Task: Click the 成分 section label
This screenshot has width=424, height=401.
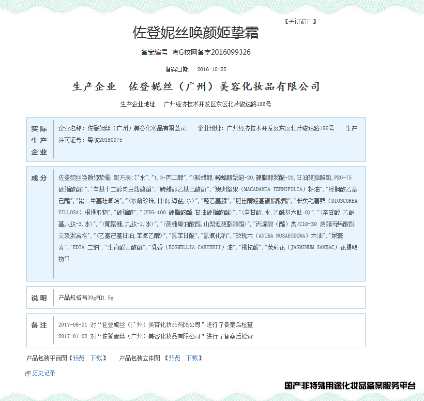Action: [x=39, y=178]
